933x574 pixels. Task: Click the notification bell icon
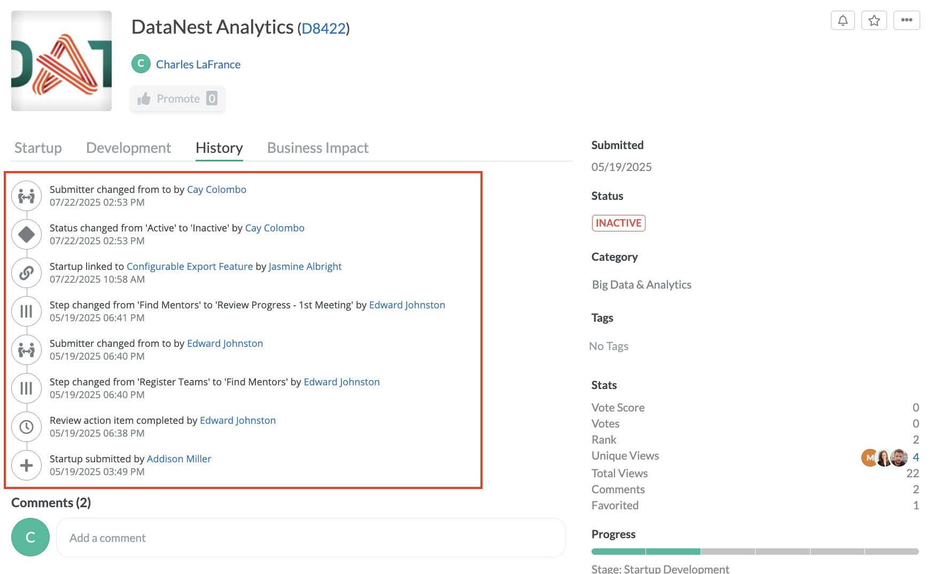[843, 21]
